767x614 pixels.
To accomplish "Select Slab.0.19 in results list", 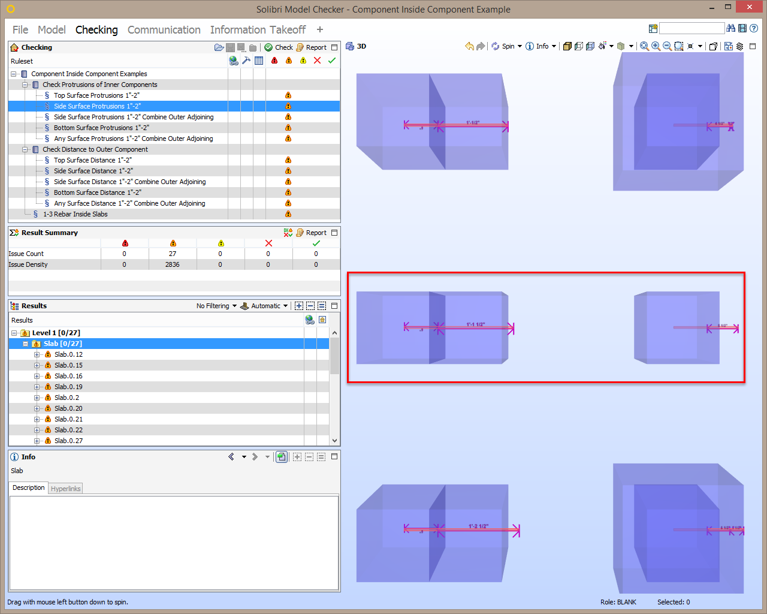I will point(68,387).
